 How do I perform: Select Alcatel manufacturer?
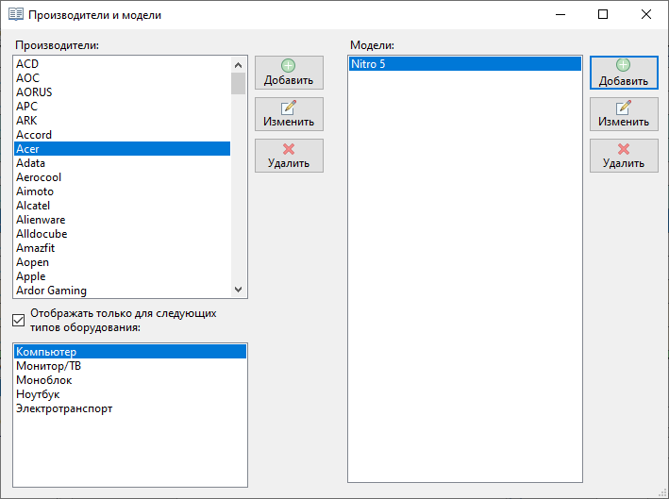(x=122, y=206)
